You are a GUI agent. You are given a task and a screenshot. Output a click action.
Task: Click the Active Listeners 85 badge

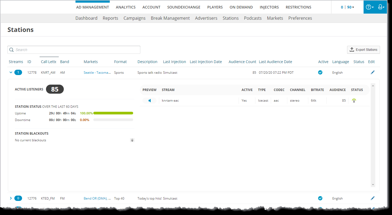click(55, 89)
